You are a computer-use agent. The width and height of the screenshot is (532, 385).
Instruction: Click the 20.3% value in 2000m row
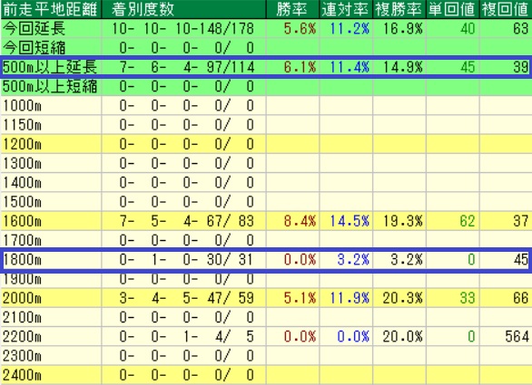point(403,298)
